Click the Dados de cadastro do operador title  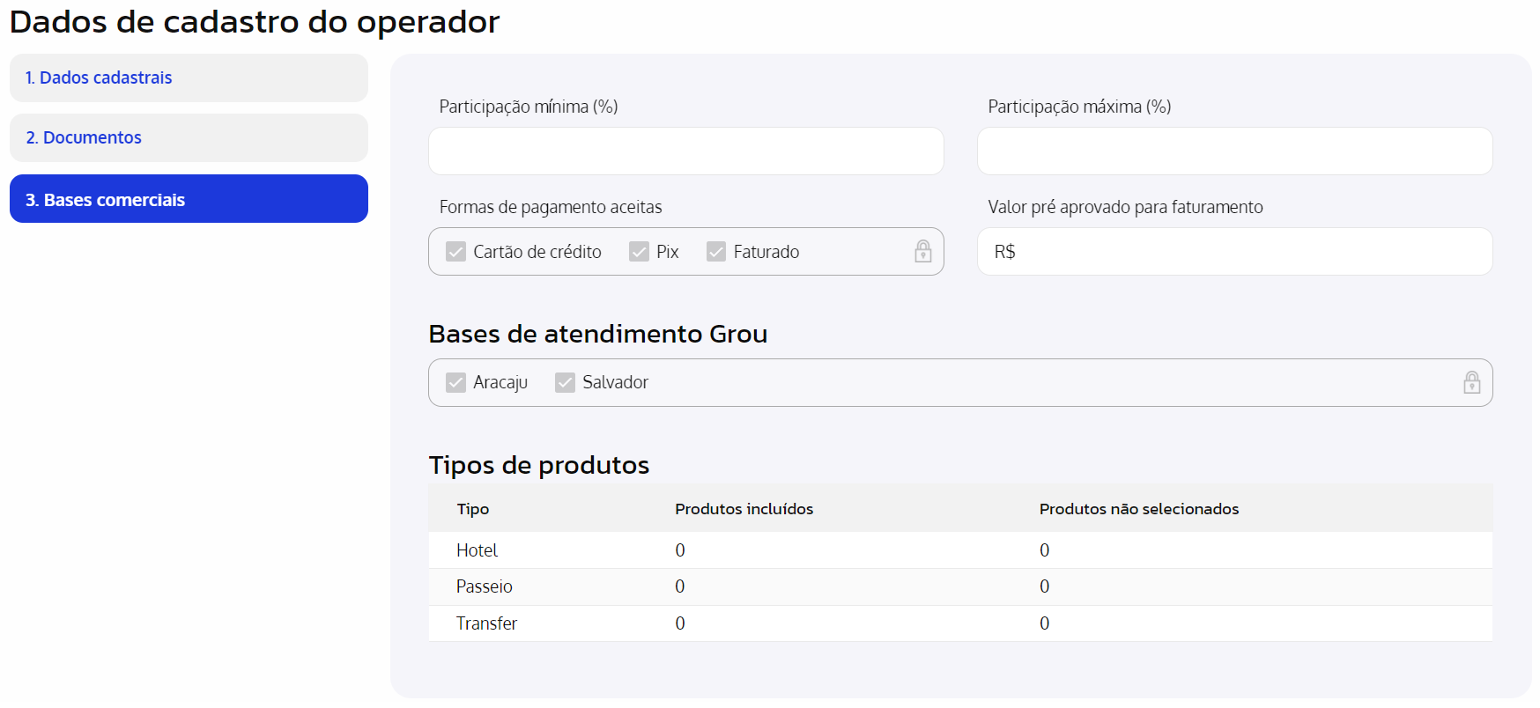[x=255, y=22]
